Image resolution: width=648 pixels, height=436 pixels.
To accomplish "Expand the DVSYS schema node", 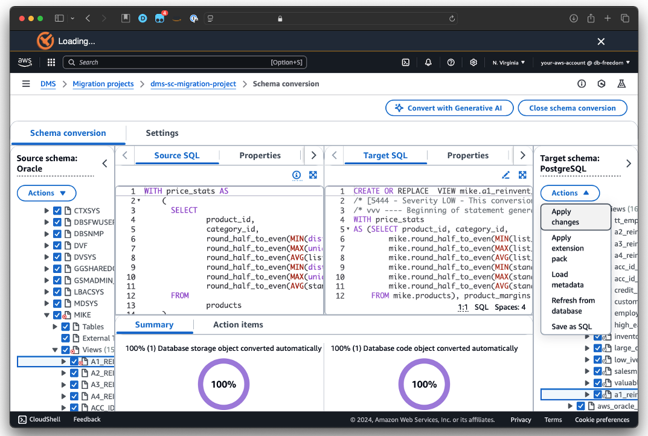I will 47,257.
